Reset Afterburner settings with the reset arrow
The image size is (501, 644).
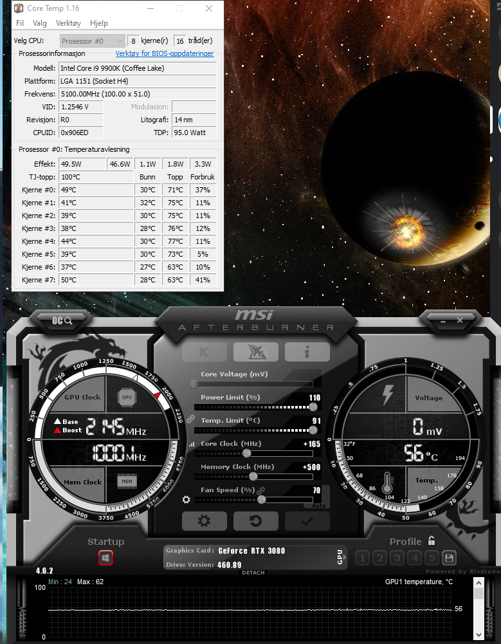[255, 521]
